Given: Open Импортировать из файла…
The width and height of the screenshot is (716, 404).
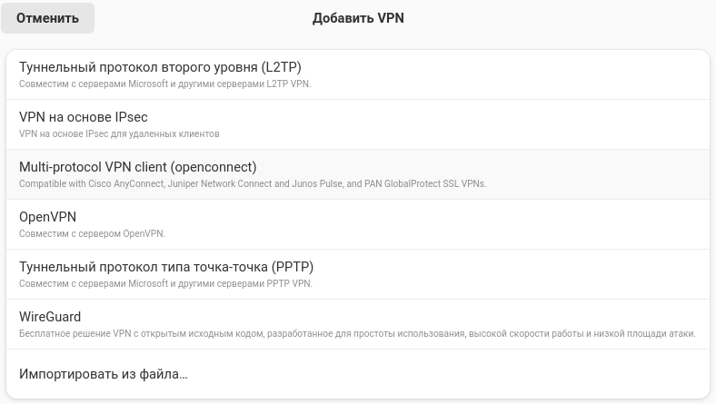Looking at the screenshot, I should 103,374.
